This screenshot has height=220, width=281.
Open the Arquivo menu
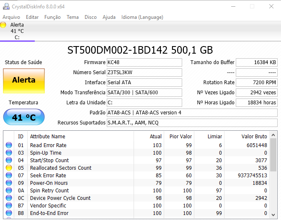(x=11, y=17)
